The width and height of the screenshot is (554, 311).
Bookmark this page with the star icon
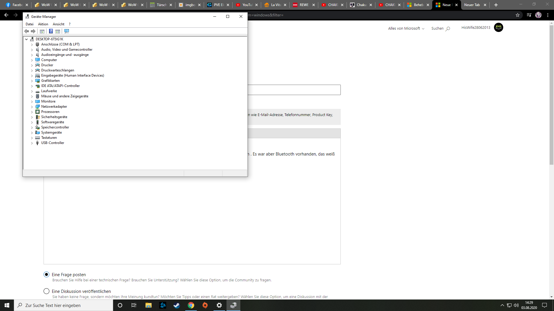click(518, 15)
